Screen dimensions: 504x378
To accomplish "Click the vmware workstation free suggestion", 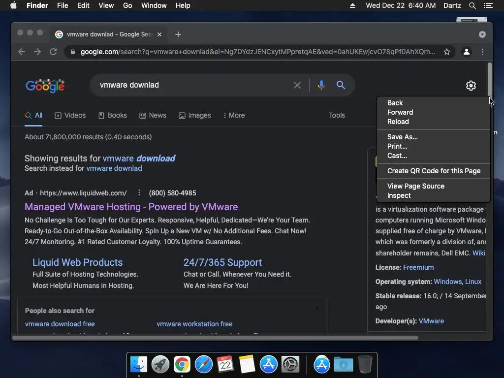I will click(194, 324).
